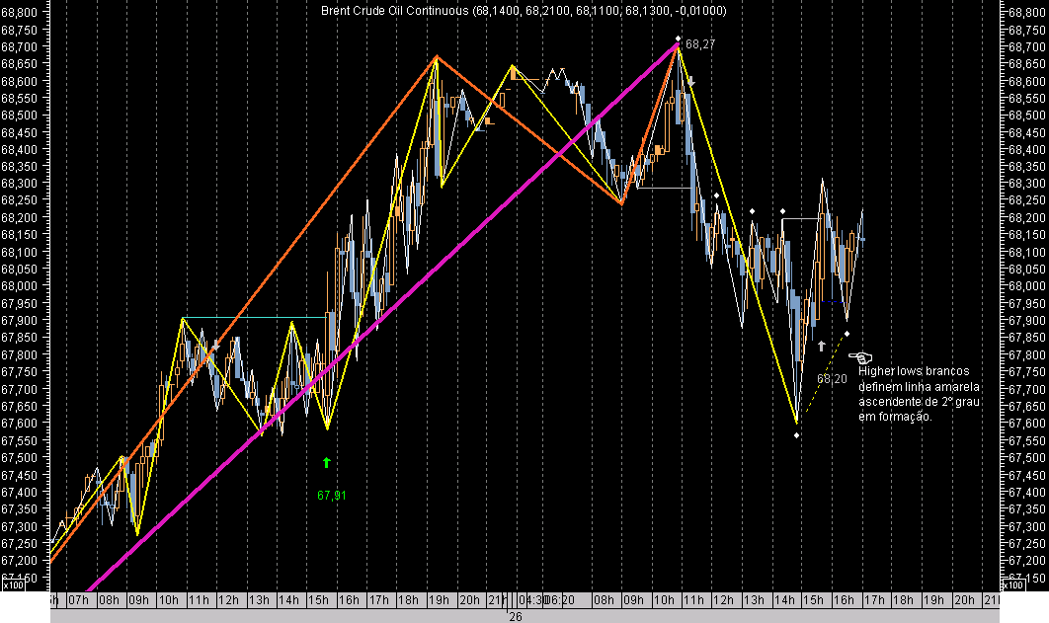Image resolution: width=1049 pixels, height=623 pixels.
Task: Click the green 67,91 price label
Action: [x=330, y=494]
